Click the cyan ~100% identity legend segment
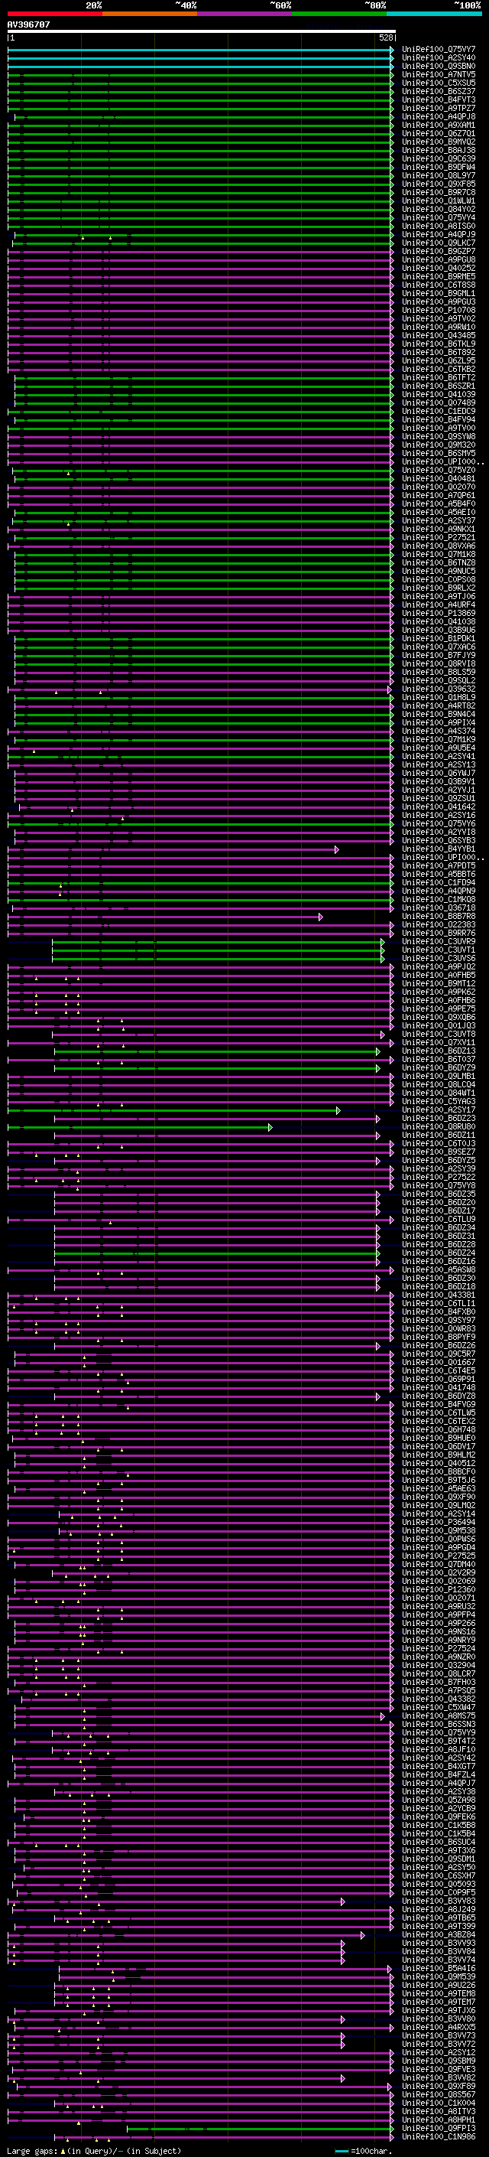Screen dimensions: 489x2157 [x=434, y=15]
